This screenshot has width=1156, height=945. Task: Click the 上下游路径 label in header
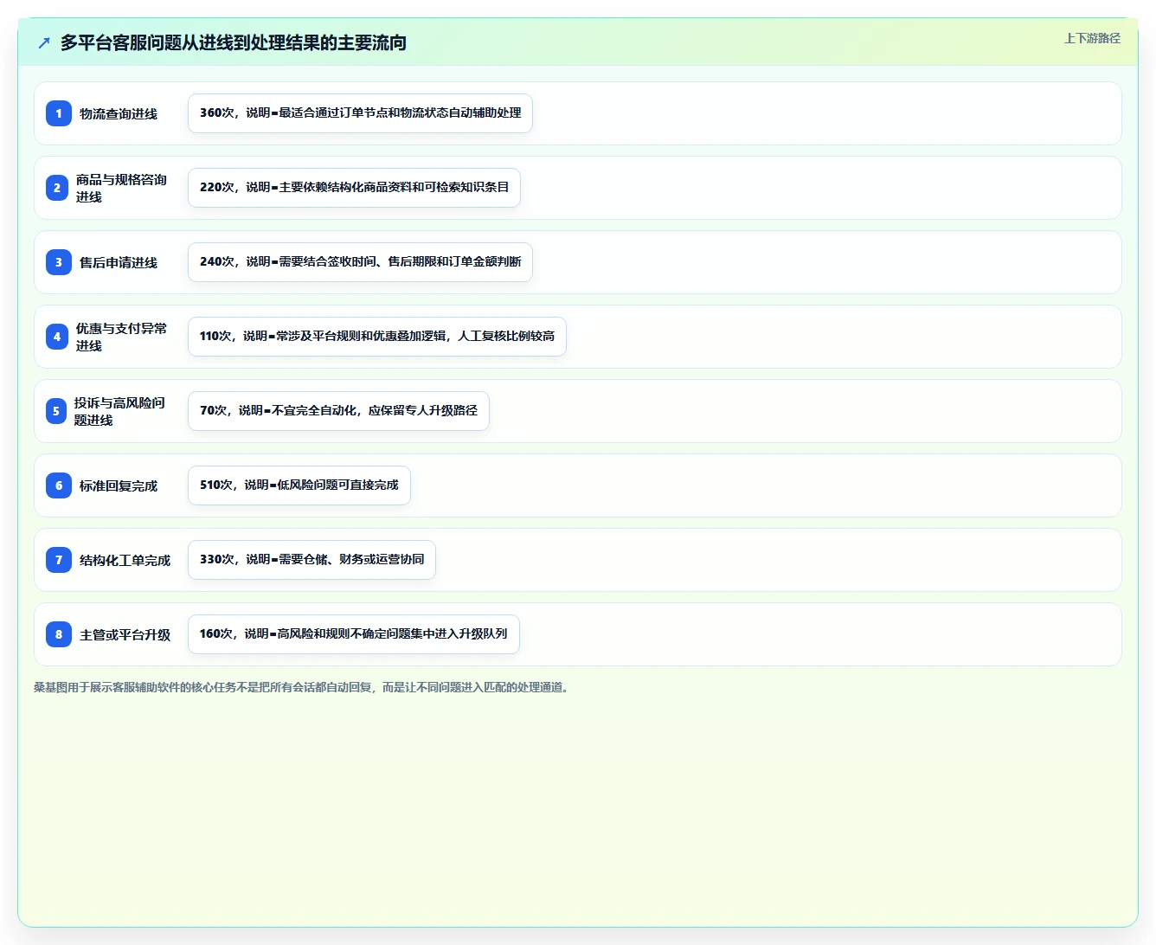tap(1092, 38)
